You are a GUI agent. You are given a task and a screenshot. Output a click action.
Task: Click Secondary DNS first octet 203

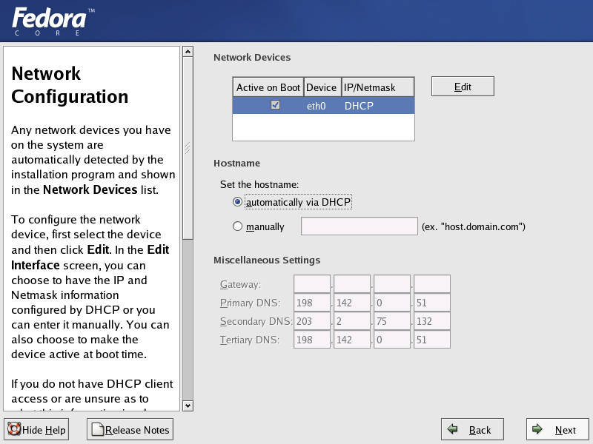point(312,321)
